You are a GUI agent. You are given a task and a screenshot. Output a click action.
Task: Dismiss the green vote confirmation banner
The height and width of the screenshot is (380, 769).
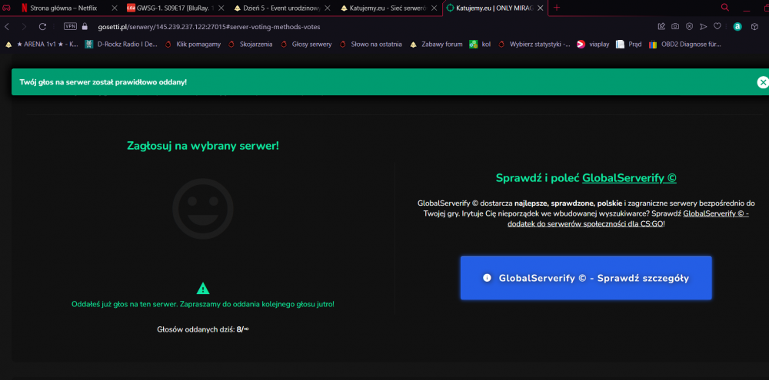pos(763,82)
